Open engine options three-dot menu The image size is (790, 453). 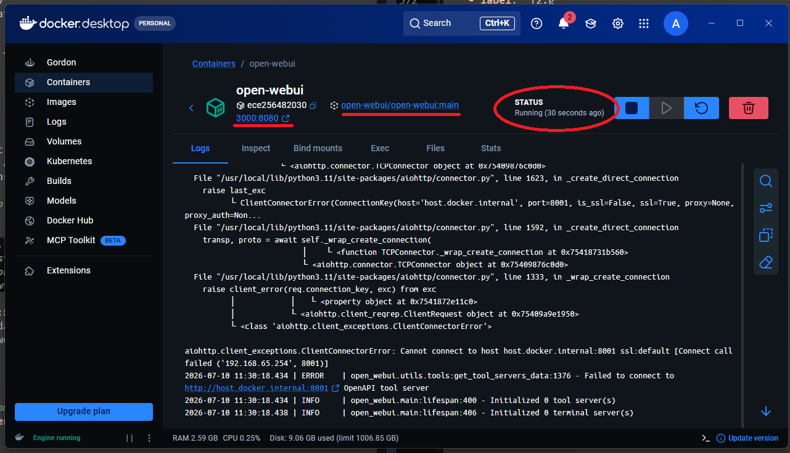149,438
